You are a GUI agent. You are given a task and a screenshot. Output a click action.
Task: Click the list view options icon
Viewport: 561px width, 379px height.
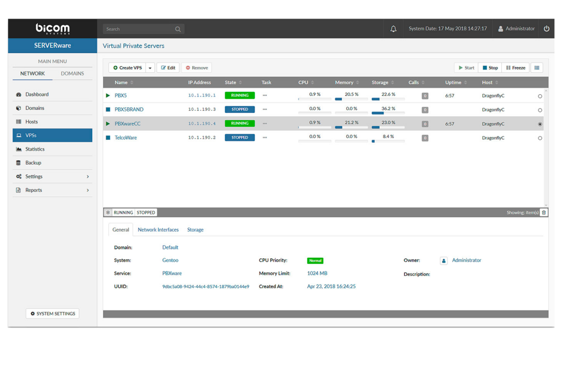(537, 68)
